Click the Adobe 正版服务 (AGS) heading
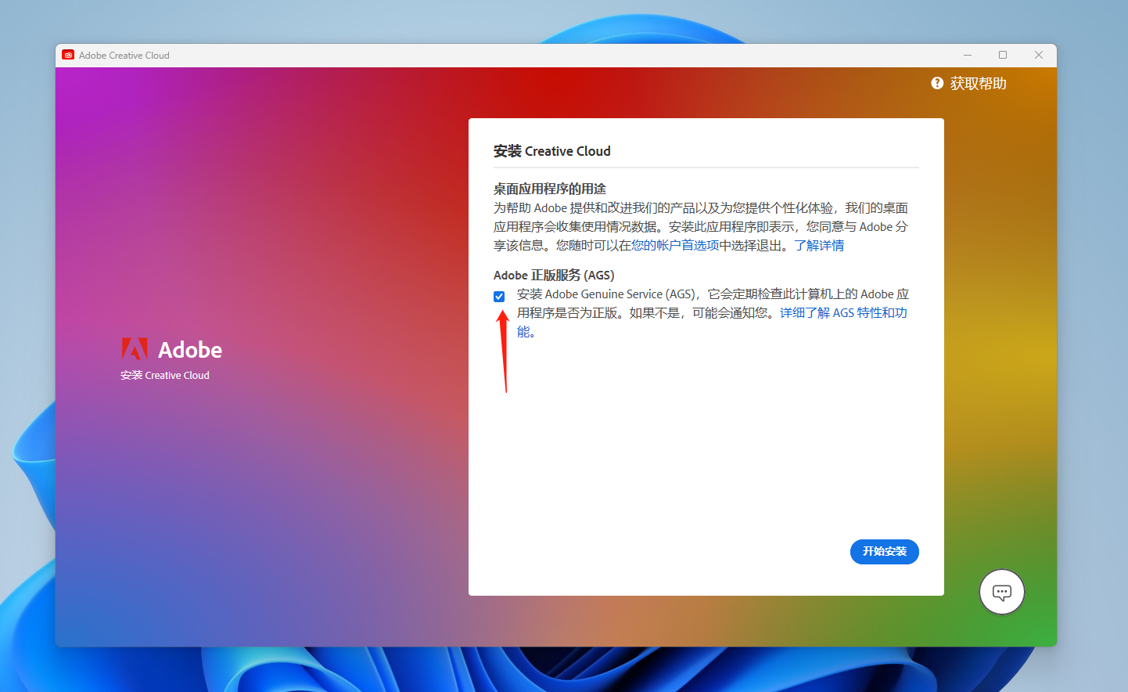The image size is (1128, 692). 554,276
